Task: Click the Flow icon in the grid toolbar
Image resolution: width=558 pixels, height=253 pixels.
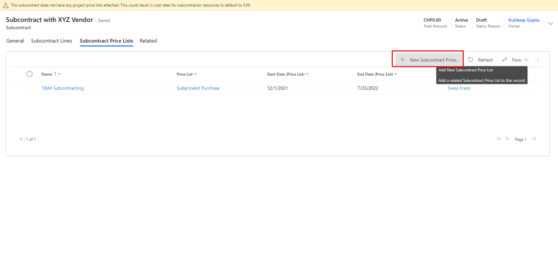Action: 505,59
